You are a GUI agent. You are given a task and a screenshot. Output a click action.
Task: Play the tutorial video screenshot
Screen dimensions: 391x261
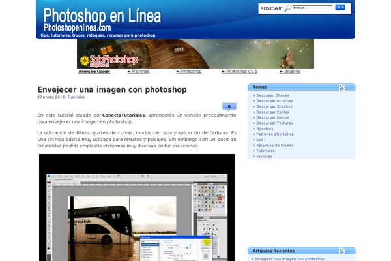pyautogui.click(x=137, y=207)
